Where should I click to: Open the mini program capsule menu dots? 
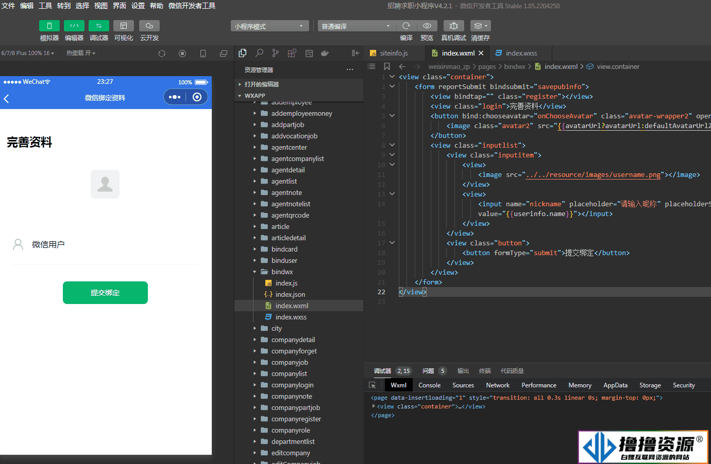click(175, 97)
